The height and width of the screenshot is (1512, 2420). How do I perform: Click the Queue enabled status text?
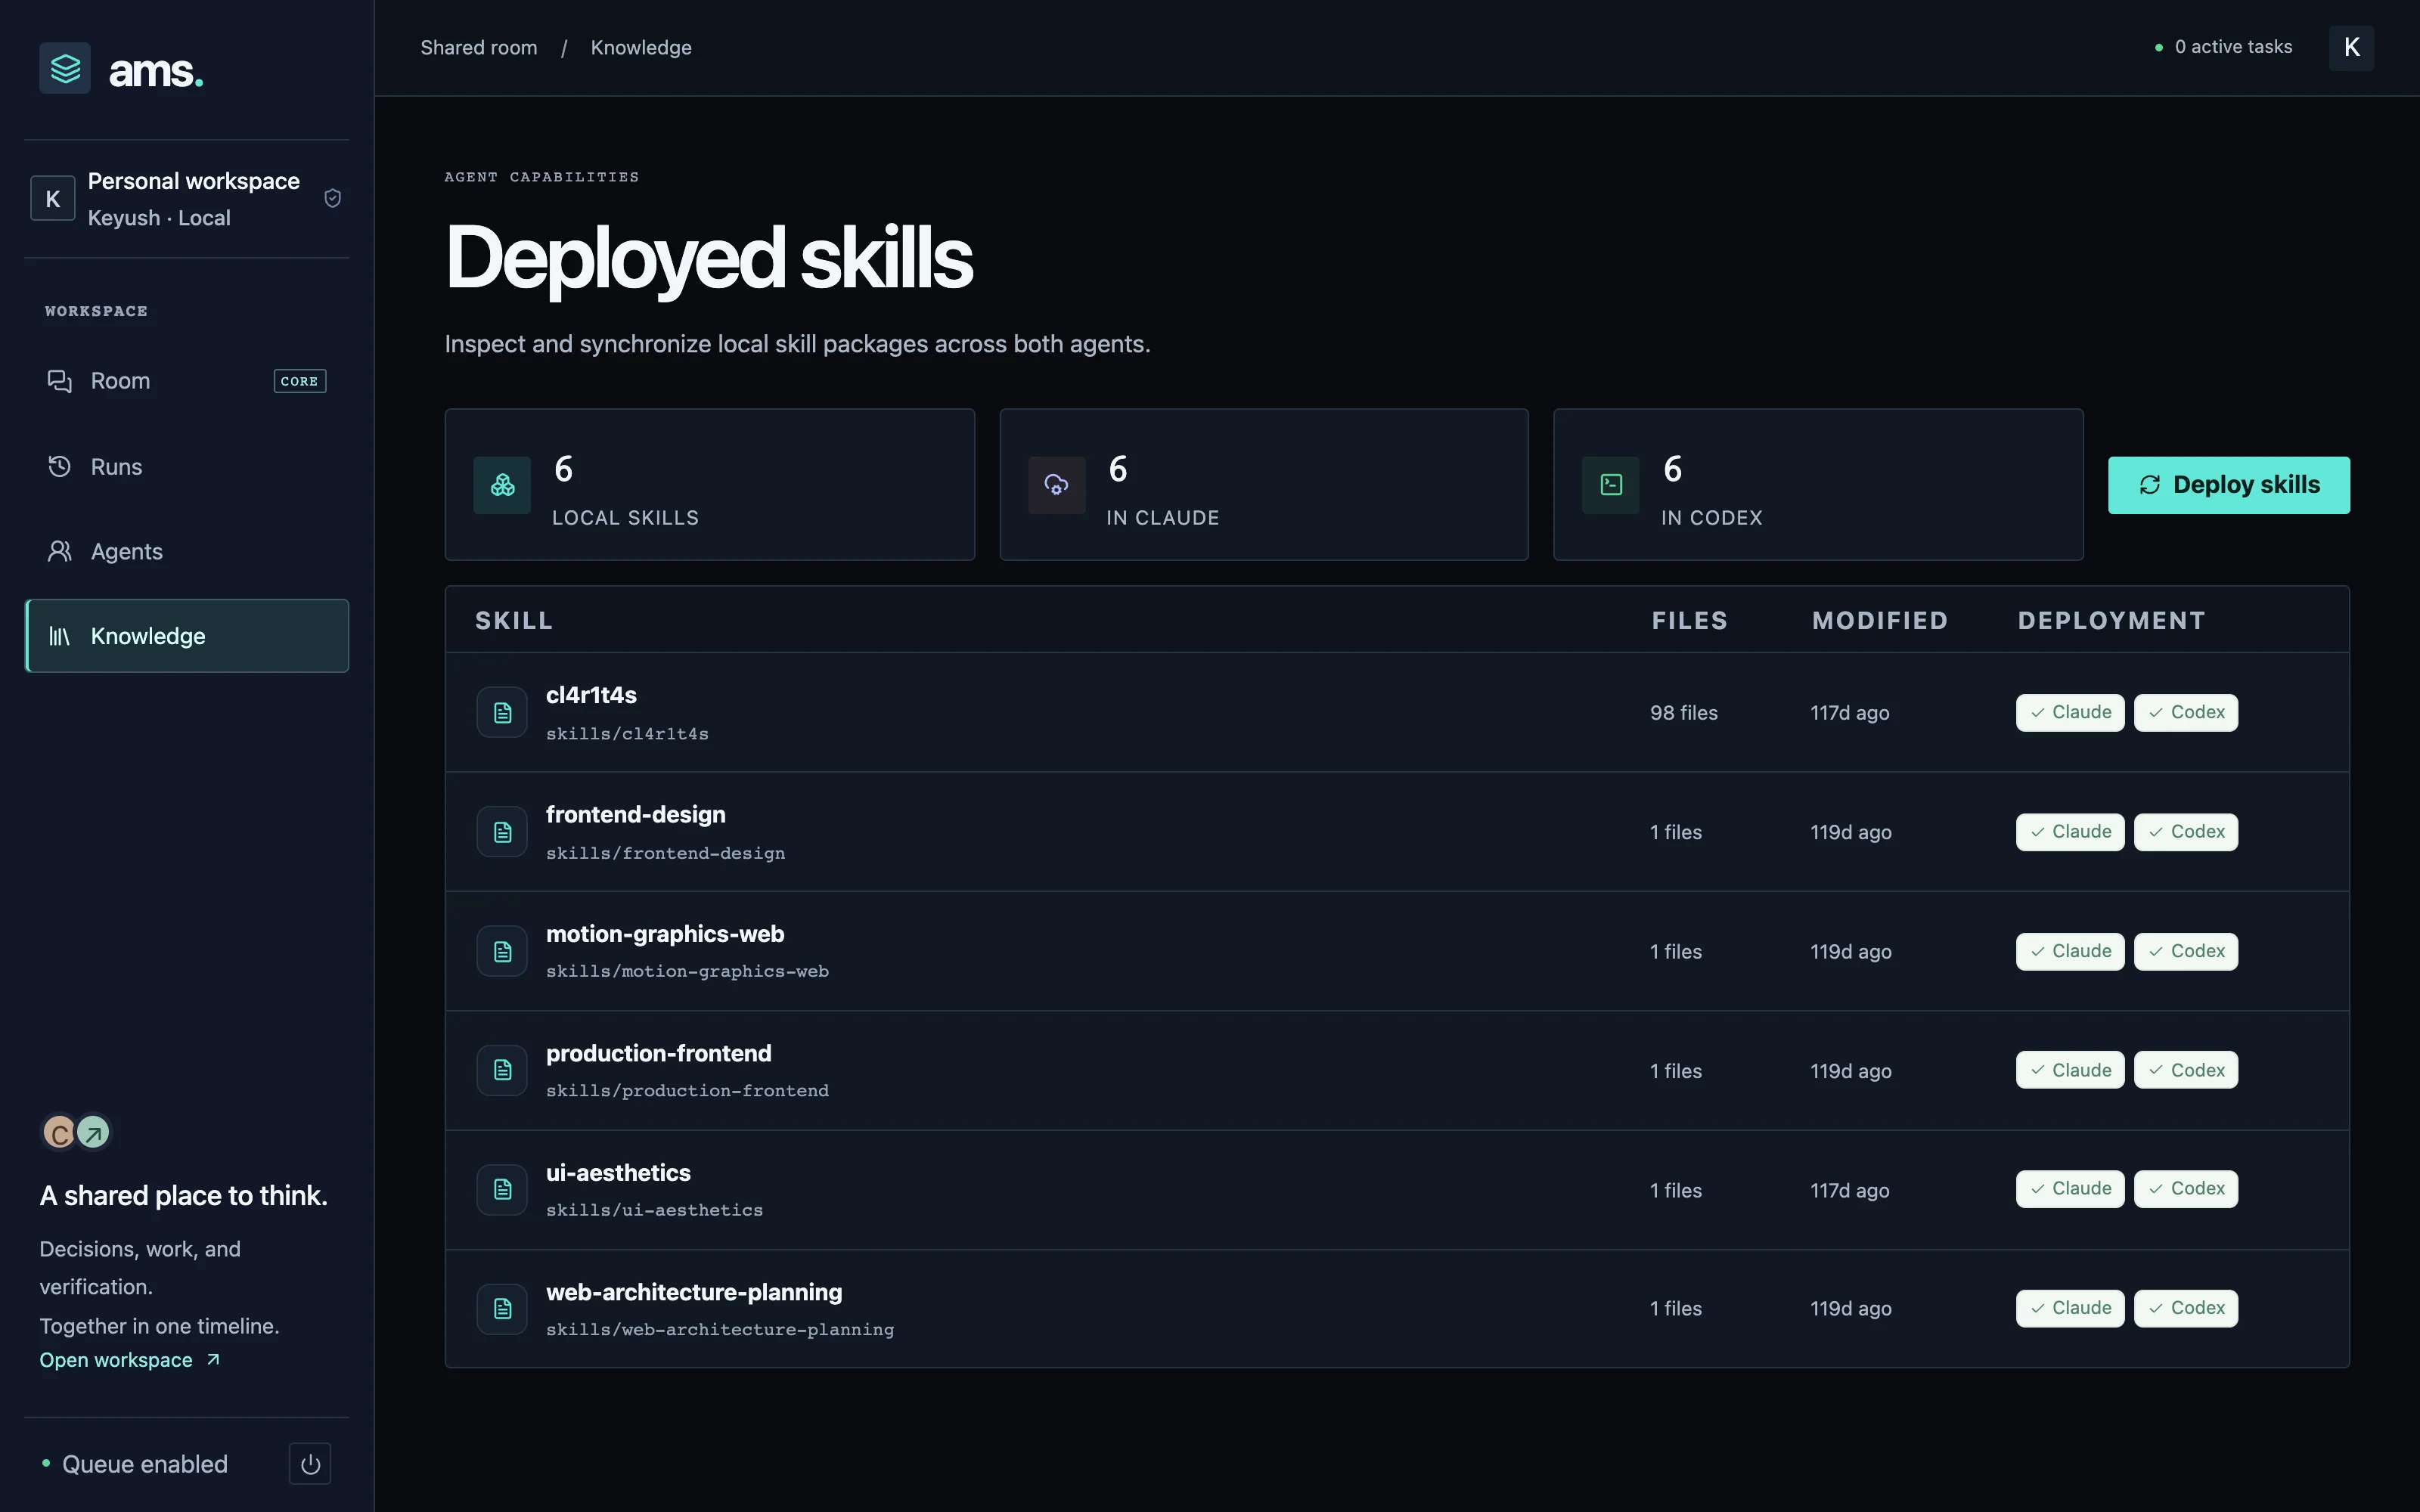point(145,1464)
